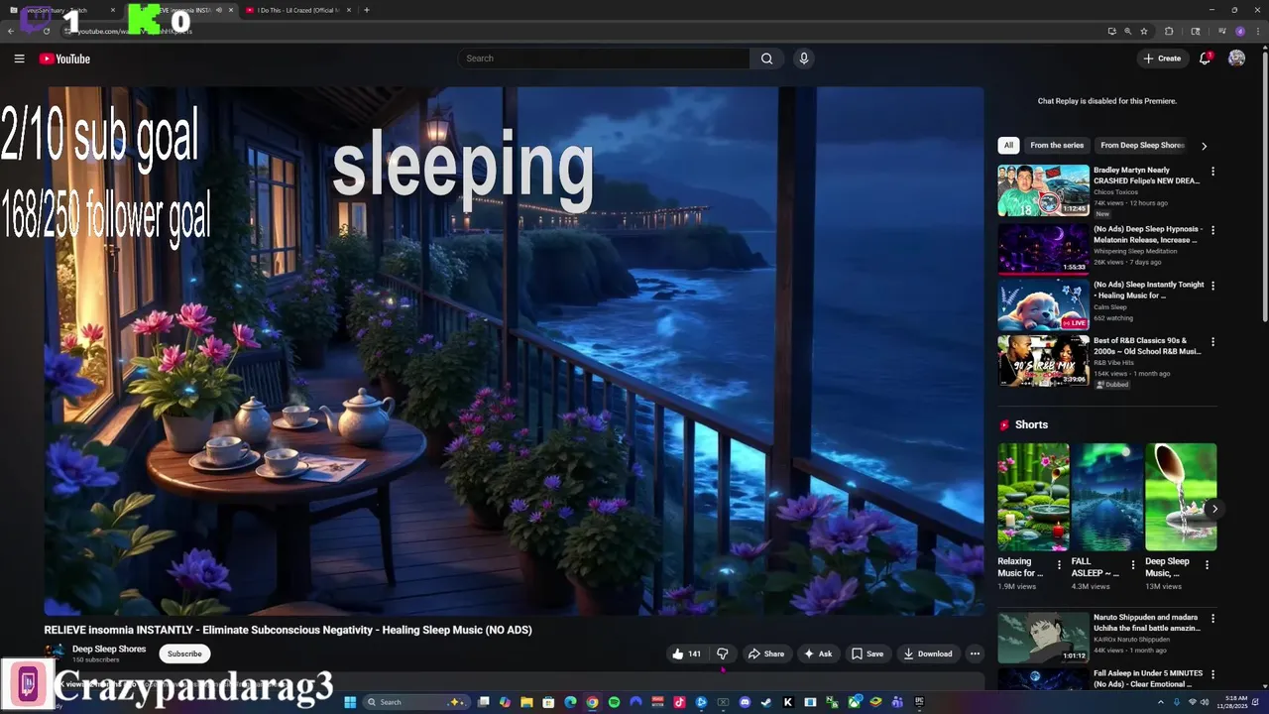Viewport: 1269px width, 714px height.
Task: Open File Explorer from the taskbar
Action: coord(526,702)
